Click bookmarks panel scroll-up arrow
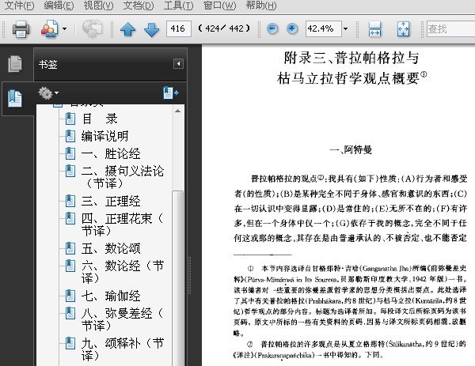The height and width of the screenshot is (366, 475). click(x=178, y=111)
